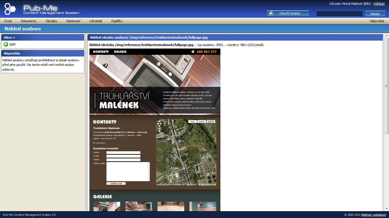This screenshot has width=389, height=218.
Task: Open the Úvod menu
Action: coord(8,21)
